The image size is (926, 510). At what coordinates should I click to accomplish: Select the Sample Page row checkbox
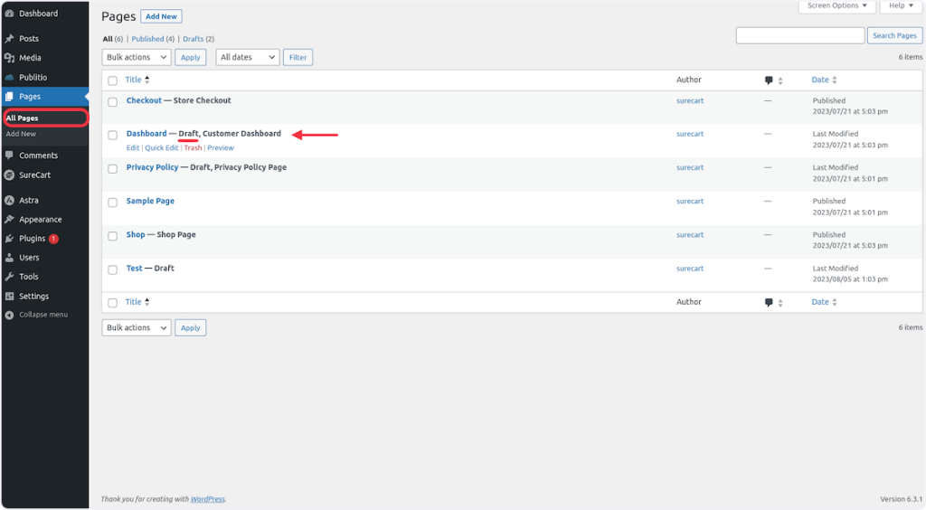point(113,202)
